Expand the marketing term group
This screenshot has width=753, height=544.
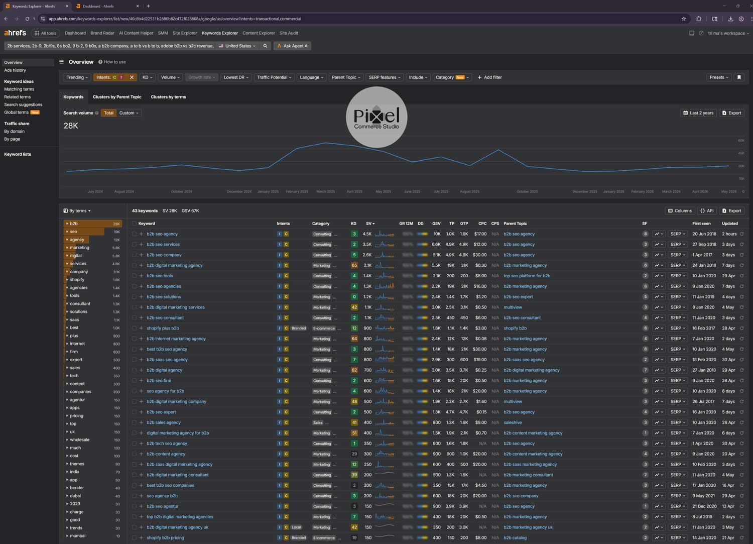pyautogui.click(x=67, y=248)
